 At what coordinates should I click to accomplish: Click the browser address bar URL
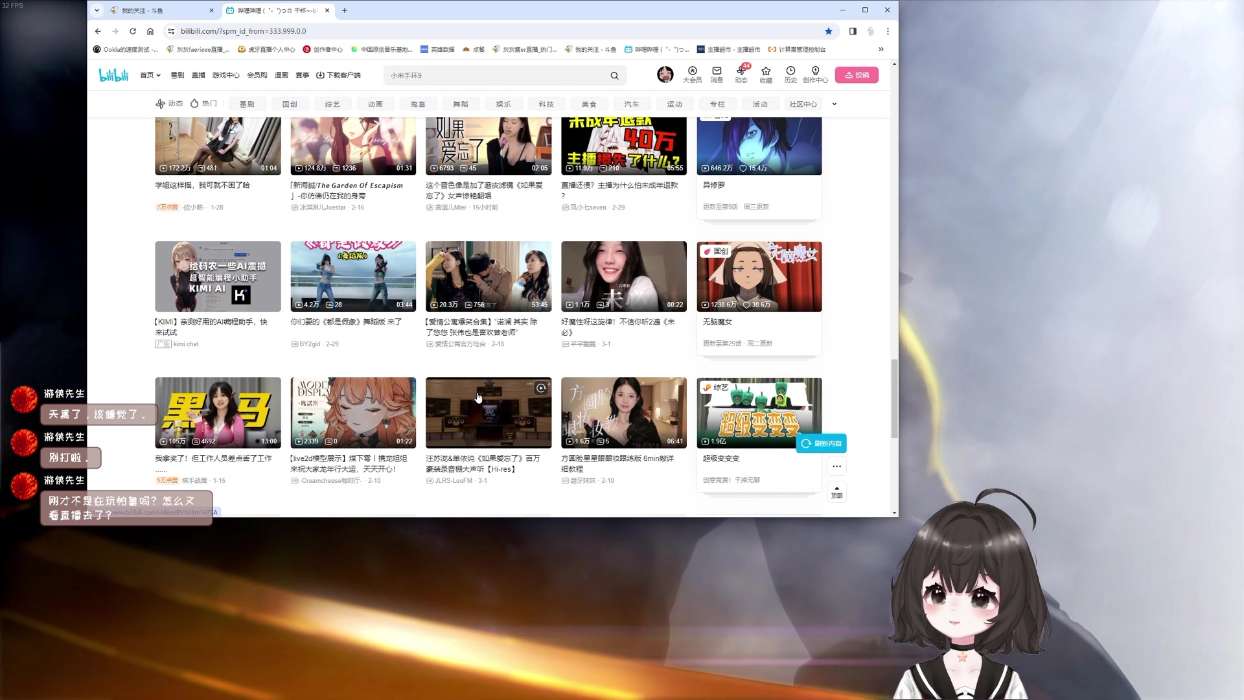click(x=243, y=31)
